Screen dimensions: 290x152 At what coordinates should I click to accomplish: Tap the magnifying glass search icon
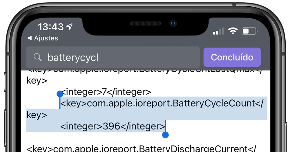(x=37, y=57)
